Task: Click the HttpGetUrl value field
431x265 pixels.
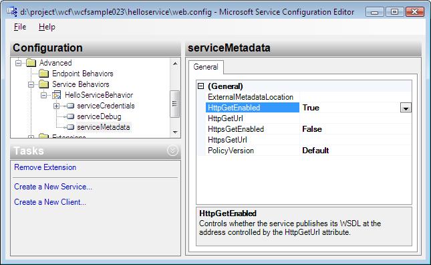Action: pyautogui.click(x=355, y=118)
